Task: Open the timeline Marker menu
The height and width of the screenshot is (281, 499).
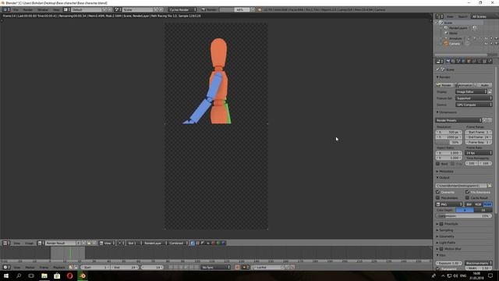Action: (30, 267)
